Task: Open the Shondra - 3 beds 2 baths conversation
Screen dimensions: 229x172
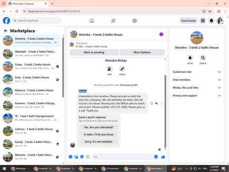Action: coord(31,41)
